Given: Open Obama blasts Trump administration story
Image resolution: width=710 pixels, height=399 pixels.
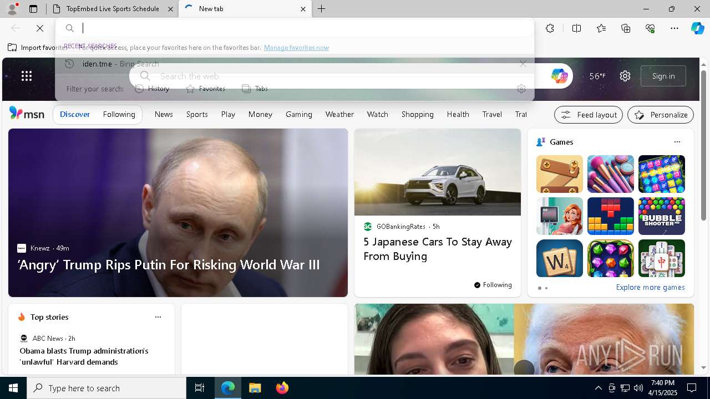Looking at the screenshot, I should [x=84, y=356].
